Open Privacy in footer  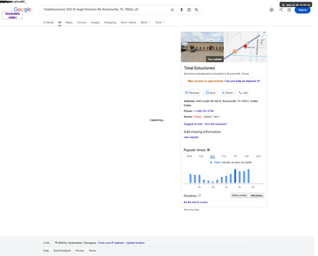(79, 251)
